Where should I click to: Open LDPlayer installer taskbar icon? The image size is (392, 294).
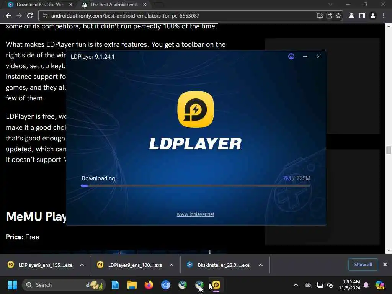pos(216,285)
